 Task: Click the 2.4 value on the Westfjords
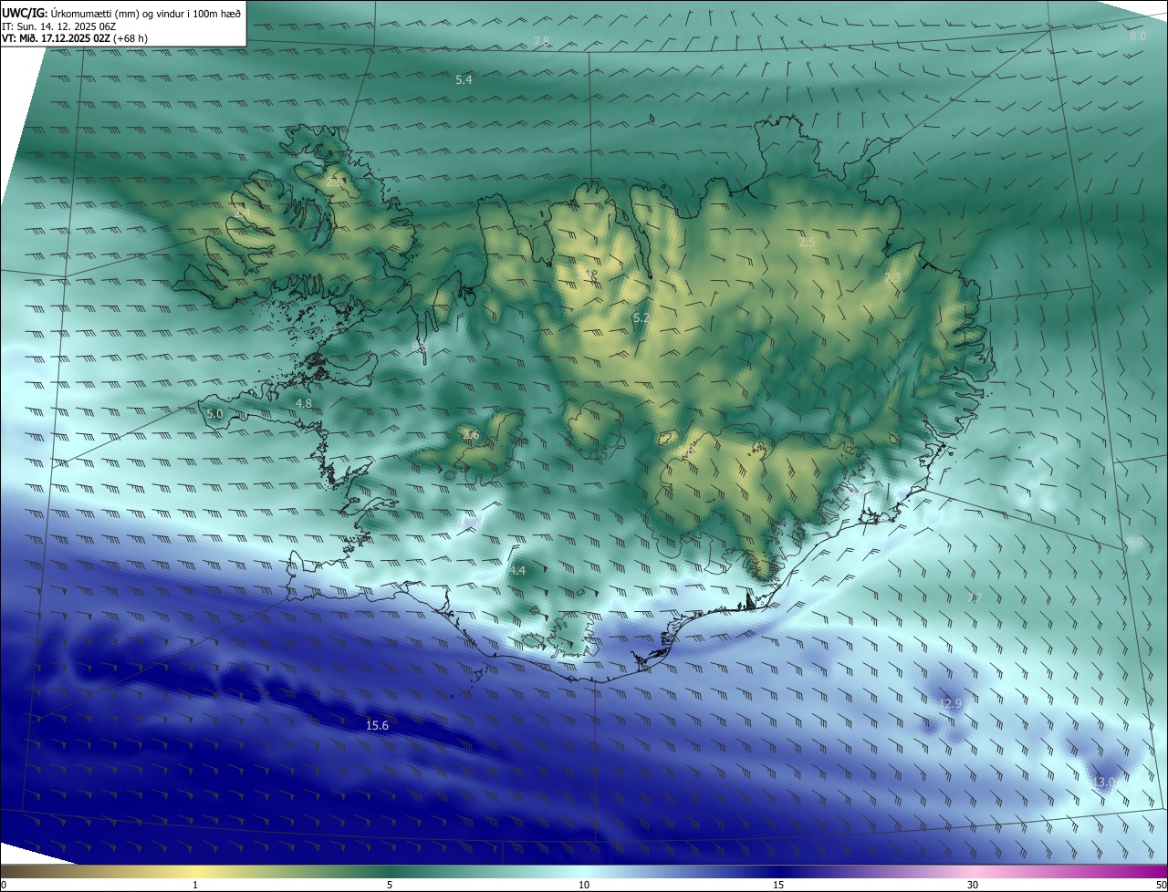[242, 211]
